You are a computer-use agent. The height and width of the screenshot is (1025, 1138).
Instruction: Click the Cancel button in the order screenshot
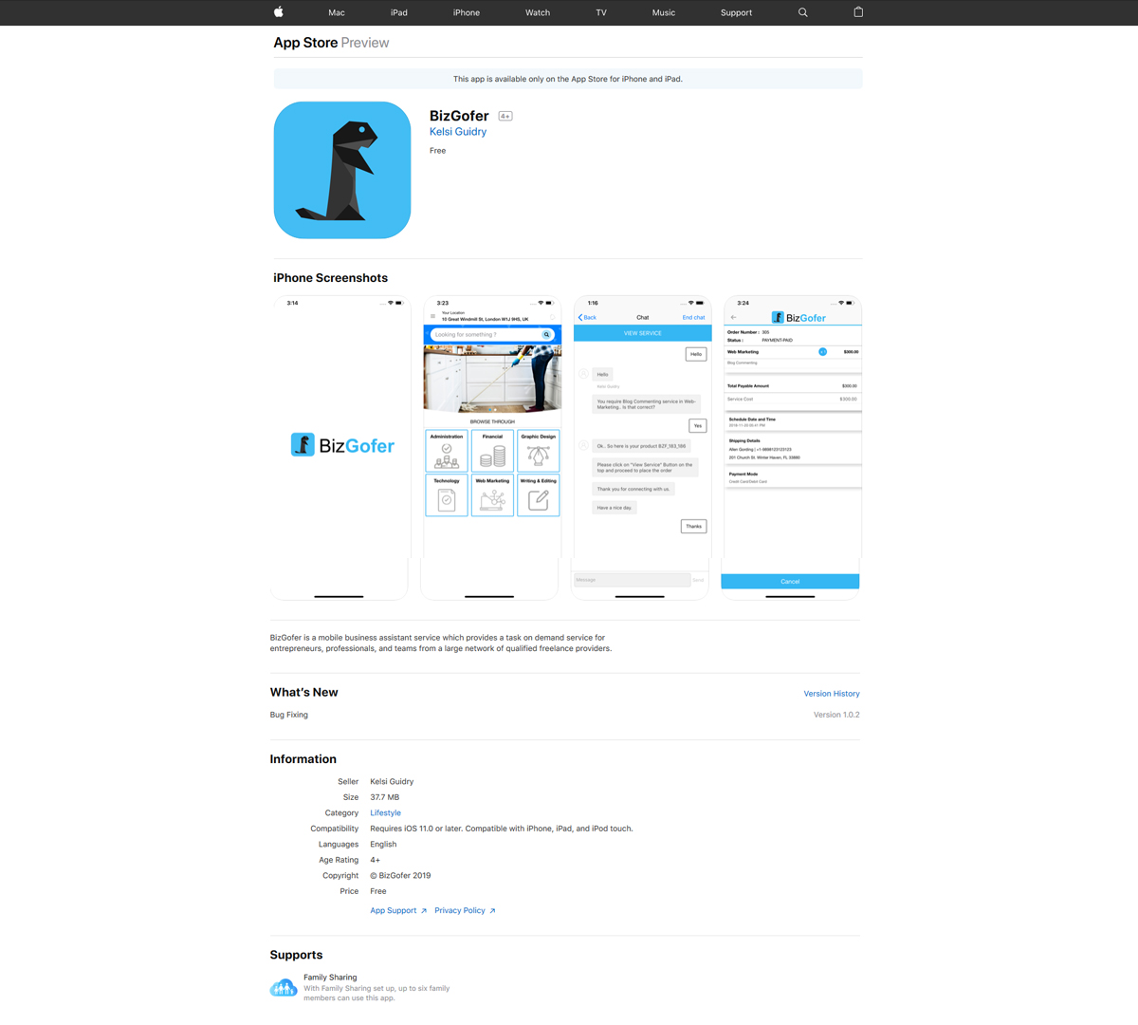(790, 581)
